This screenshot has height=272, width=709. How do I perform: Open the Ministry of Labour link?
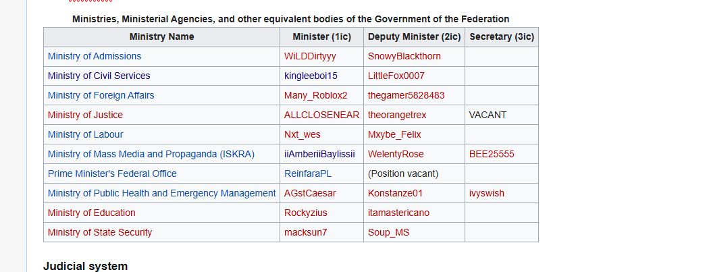pyautogui.click(x=85, y=134)
